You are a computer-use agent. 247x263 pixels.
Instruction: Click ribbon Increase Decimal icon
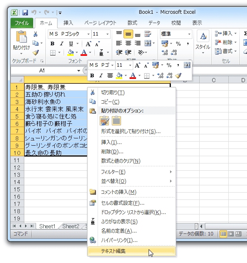(165, 53)
